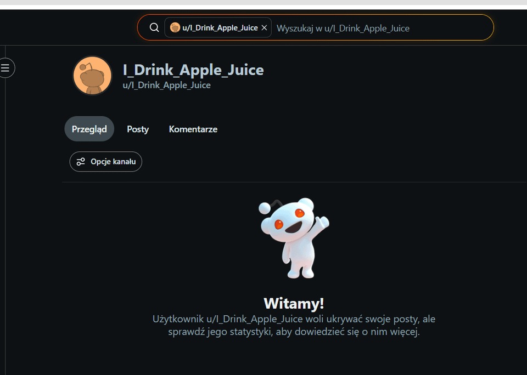The width and height of the screenshot is (527, 375).
Task: Click the large profile avatar
Action: tap(92, 75)
